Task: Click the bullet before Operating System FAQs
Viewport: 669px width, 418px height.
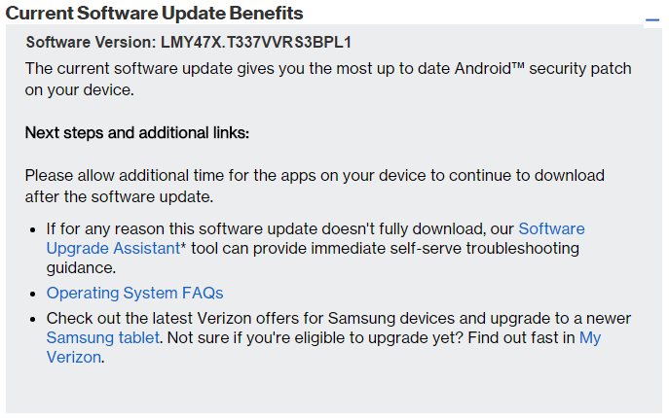Action: (x=33, y=294)
